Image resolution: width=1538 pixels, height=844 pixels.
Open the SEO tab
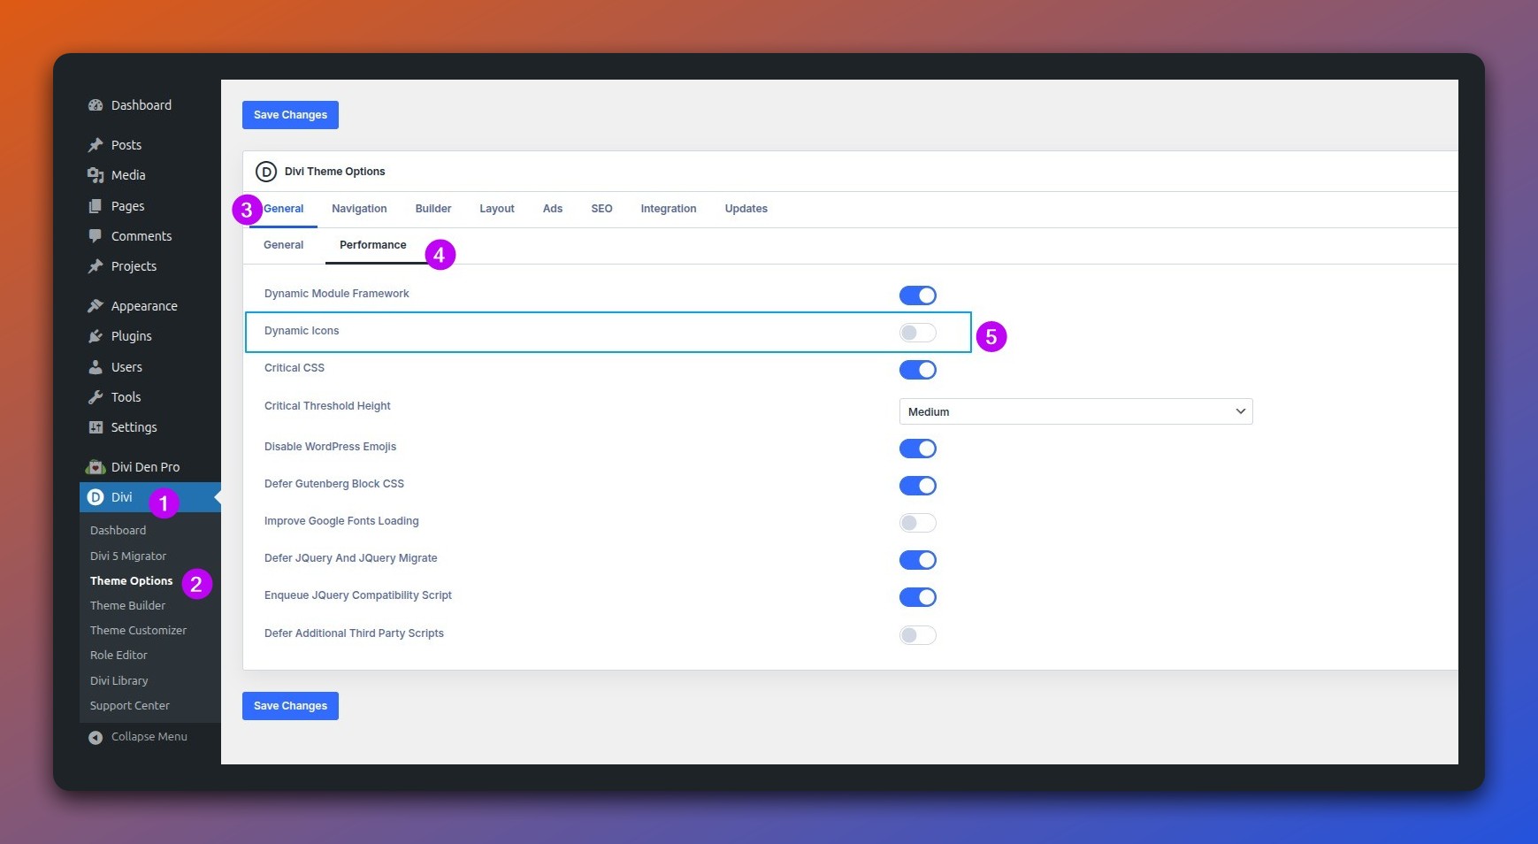click(x=601, y=209)
